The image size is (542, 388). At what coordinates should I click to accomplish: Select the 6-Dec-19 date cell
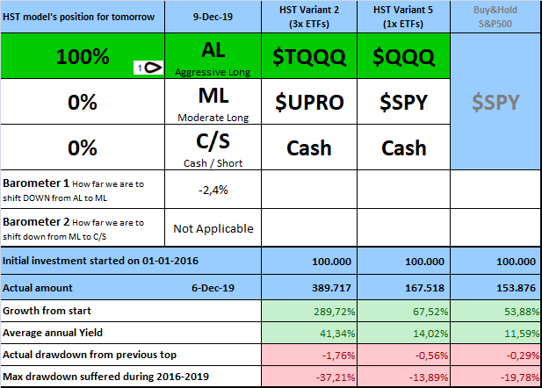click(x=213, y=287)
